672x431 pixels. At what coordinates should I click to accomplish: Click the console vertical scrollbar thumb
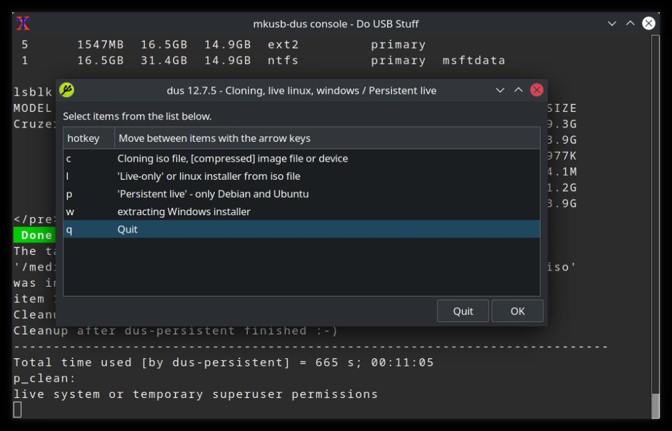tap(655, 406)
